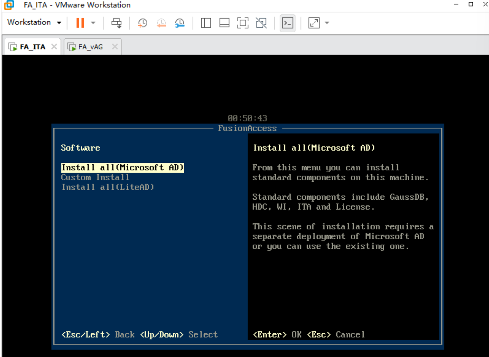Image resolution: width=489 pixels, height=357 pixels.
Task: Click the right panel Install all(Microsoft AD) heading
Action: pyautogui.click(x=314, y=148)
